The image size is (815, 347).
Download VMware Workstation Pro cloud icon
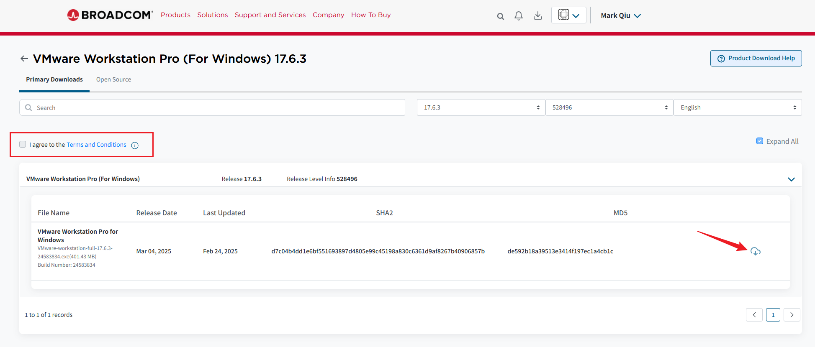pyautogui.click(x=756, y=251)
